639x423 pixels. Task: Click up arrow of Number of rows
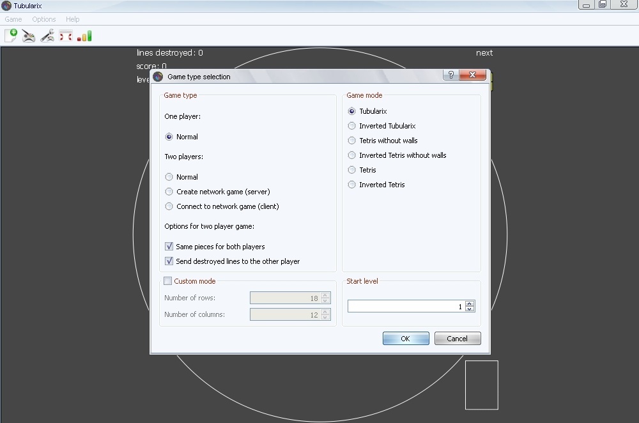325,295
